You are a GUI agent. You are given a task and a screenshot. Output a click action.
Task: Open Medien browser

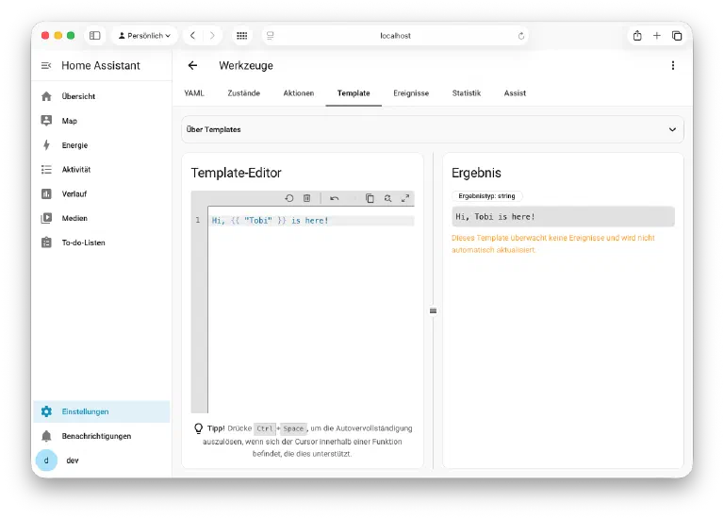[102, 218]
